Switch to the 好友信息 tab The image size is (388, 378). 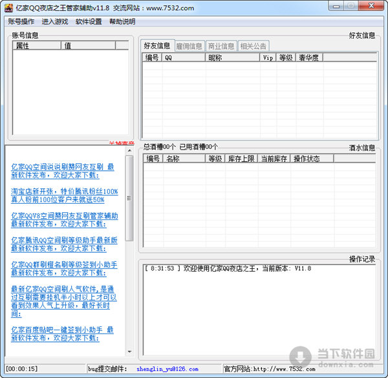tap(157, 45)
